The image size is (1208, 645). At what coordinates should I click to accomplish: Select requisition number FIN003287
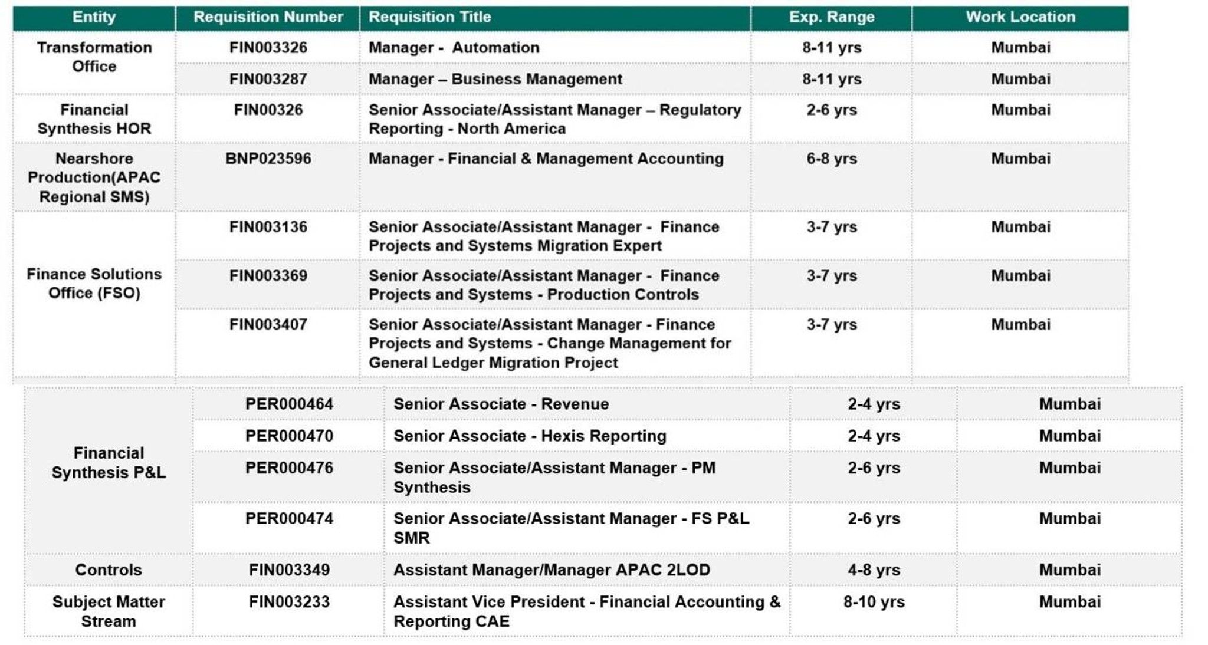pyautogui.click(x=268, y=79)
